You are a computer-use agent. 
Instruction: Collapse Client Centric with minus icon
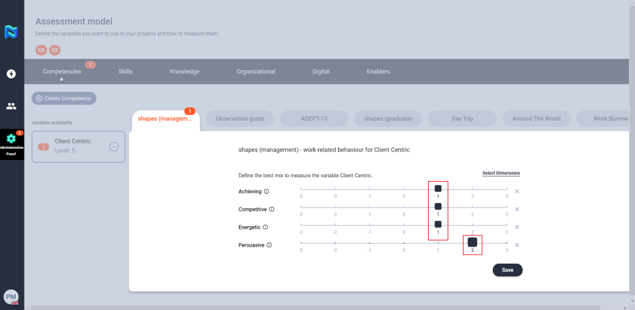[x=114, y=146]
